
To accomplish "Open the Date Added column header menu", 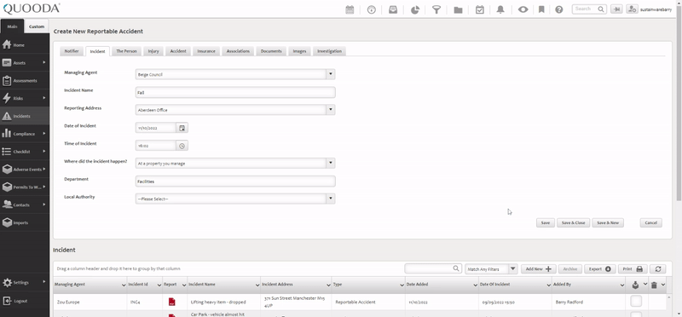I will (x=476, y=285).
